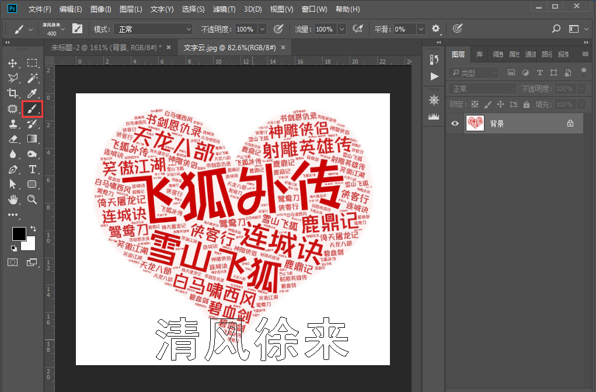
Task: Select the Gradient tool
Action: tap(32, 139)
